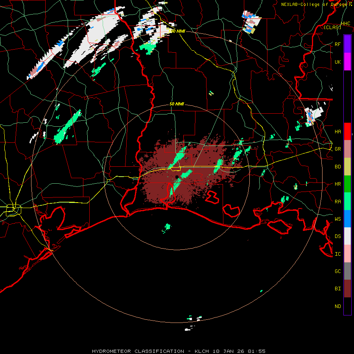This screenshot has height=354, width=354.
Task: Click the BD yellow legend swatch
Action: (x=347, y=167)
